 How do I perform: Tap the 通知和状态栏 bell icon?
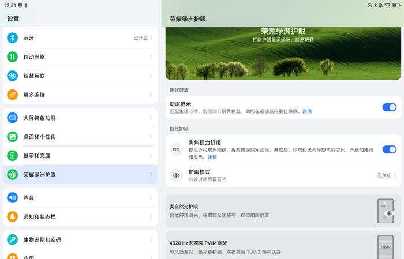(12, 216)
